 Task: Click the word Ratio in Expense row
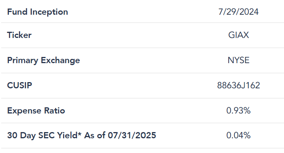[55, 110]
